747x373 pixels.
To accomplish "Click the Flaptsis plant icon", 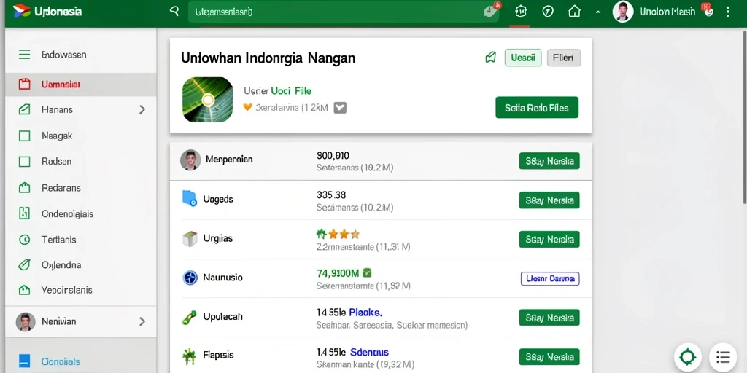I will coord(189,356).
